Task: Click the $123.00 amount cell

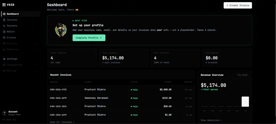Action: tap(167, 98)
